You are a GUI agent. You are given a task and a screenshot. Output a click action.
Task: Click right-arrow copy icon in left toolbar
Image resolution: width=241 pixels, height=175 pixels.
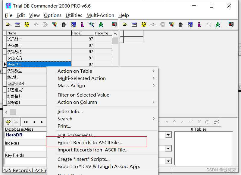(x=36, y=24)
